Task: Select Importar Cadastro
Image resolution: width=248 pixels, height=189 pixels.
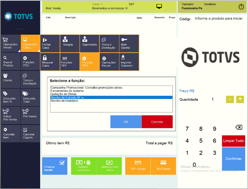Action: [x=129, y=62]
